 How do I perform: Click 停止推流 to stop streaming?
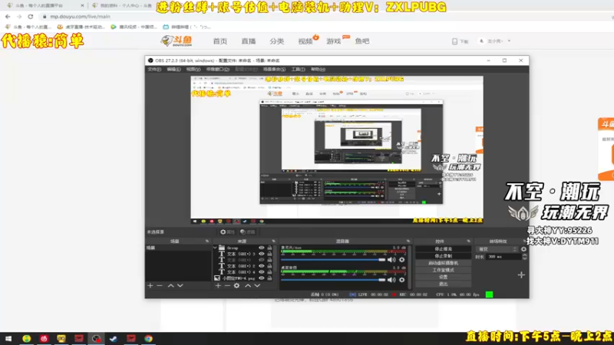pos(444,248)
